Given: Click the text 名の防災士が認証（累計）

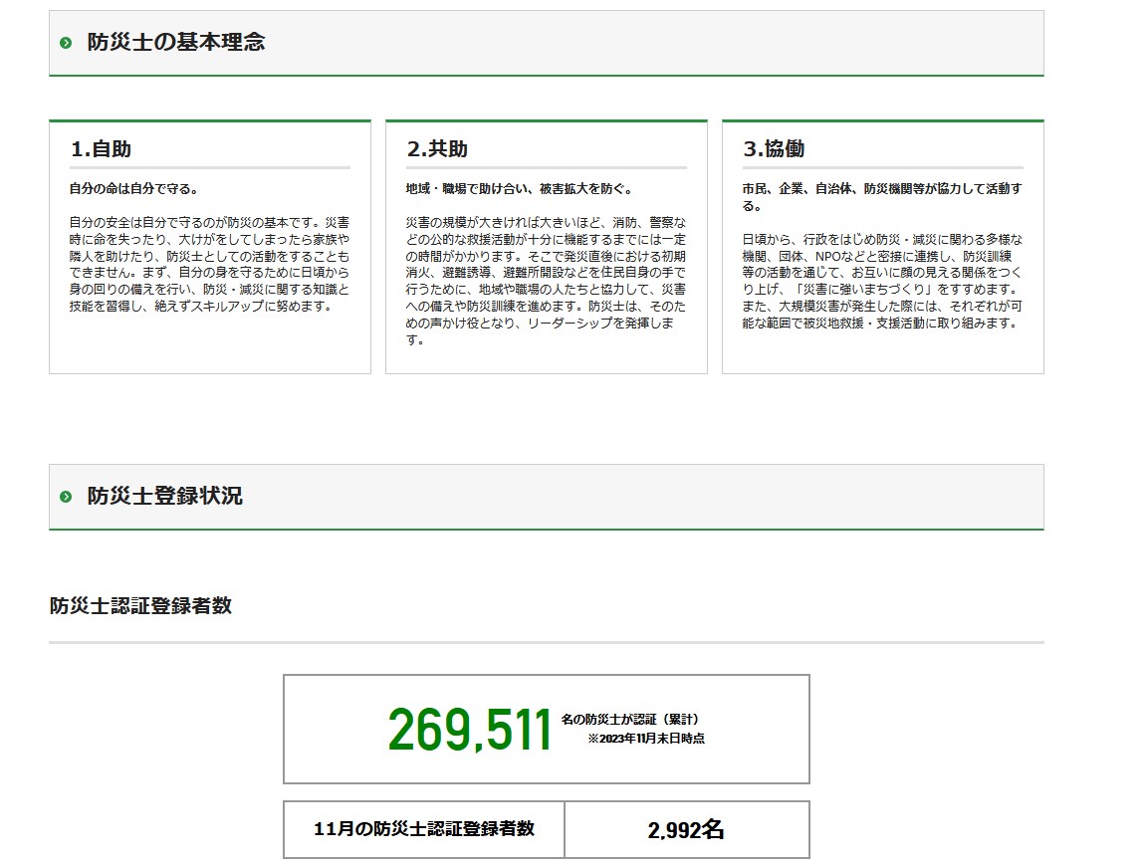Looking at the screenshot, I should (636, 719).
